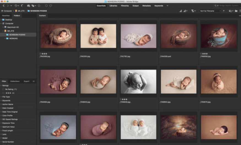Screen dimensions: 241x145
Task: Open the Export panel tab
Action: [x=26, y=81]
